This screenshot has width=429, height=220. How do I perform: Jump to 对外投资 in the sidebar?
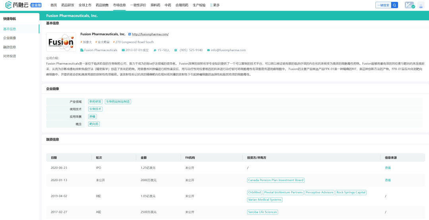point(10,56)
